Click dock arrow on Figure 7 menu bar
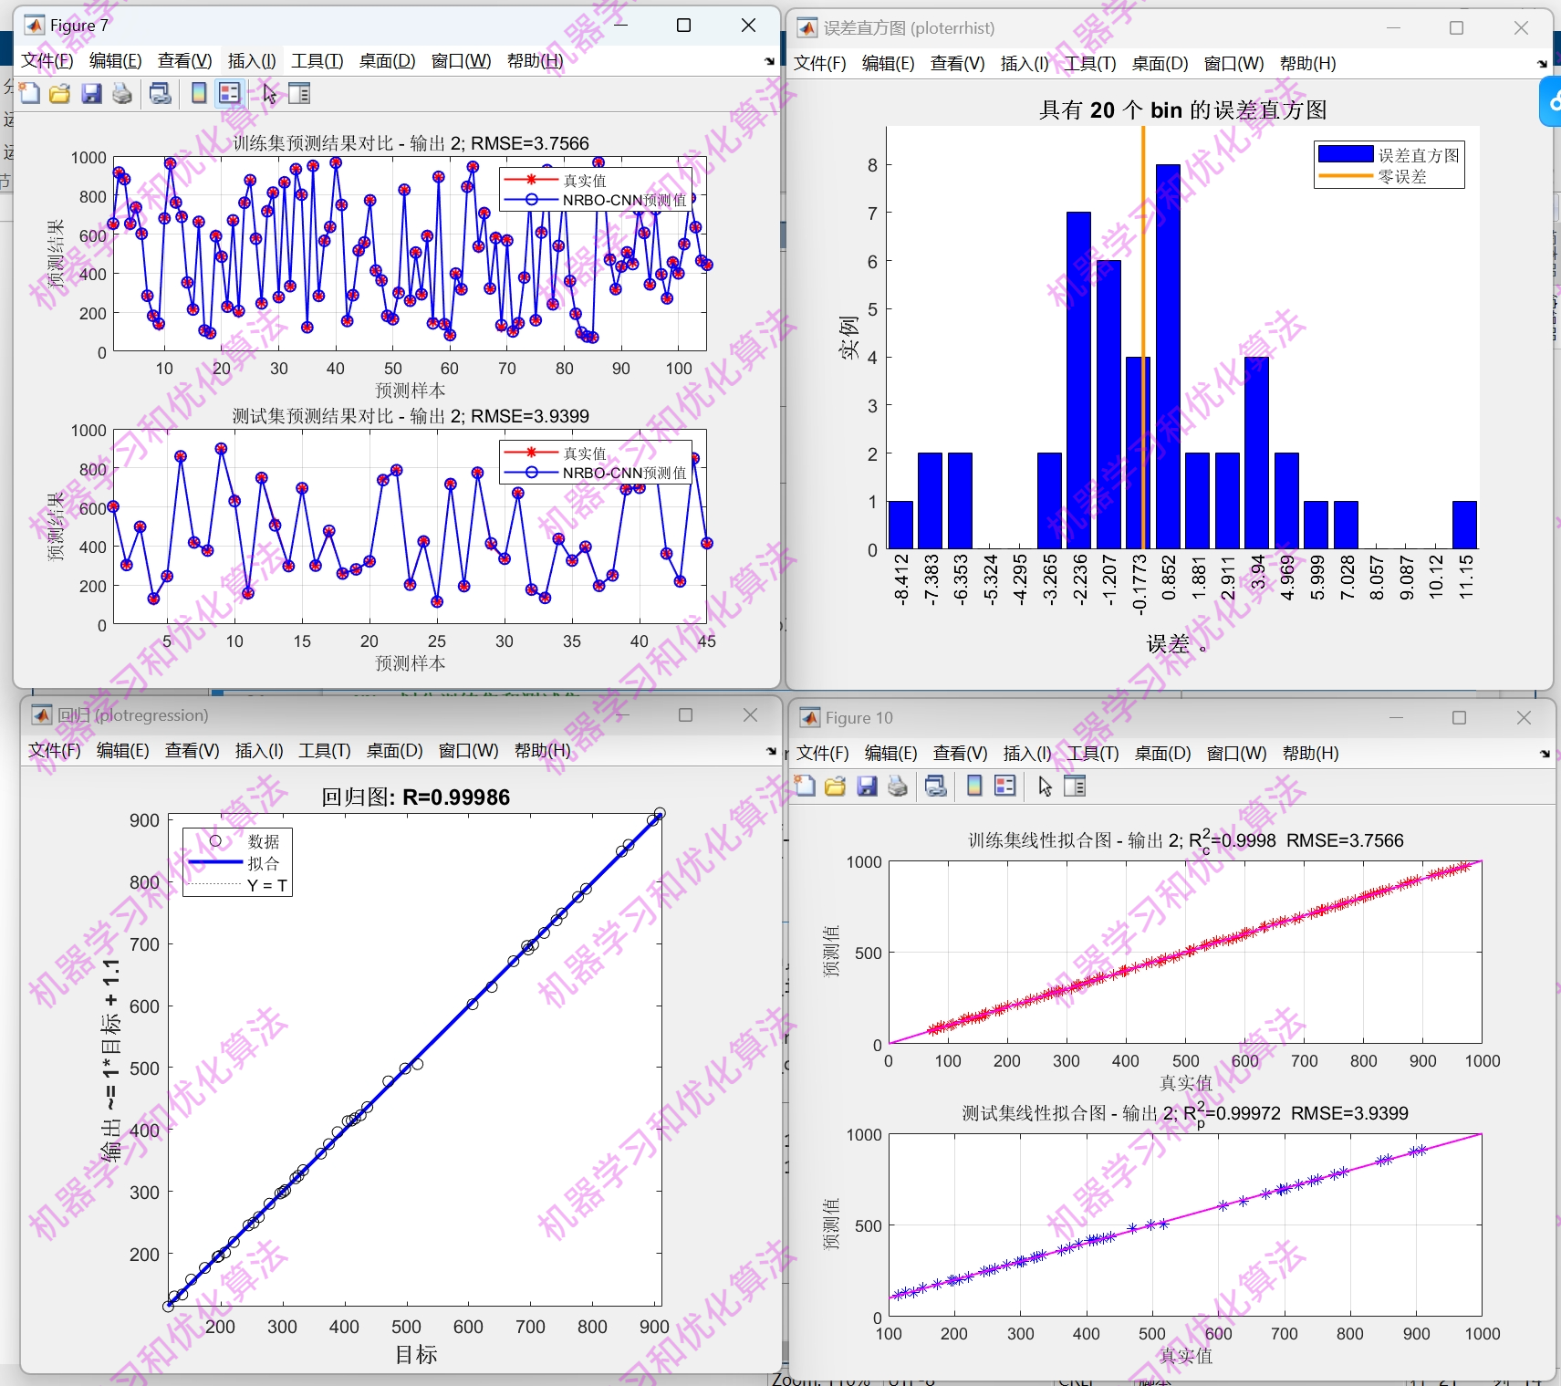Viewport: 1561px width, 1386px height. [769, 61]
